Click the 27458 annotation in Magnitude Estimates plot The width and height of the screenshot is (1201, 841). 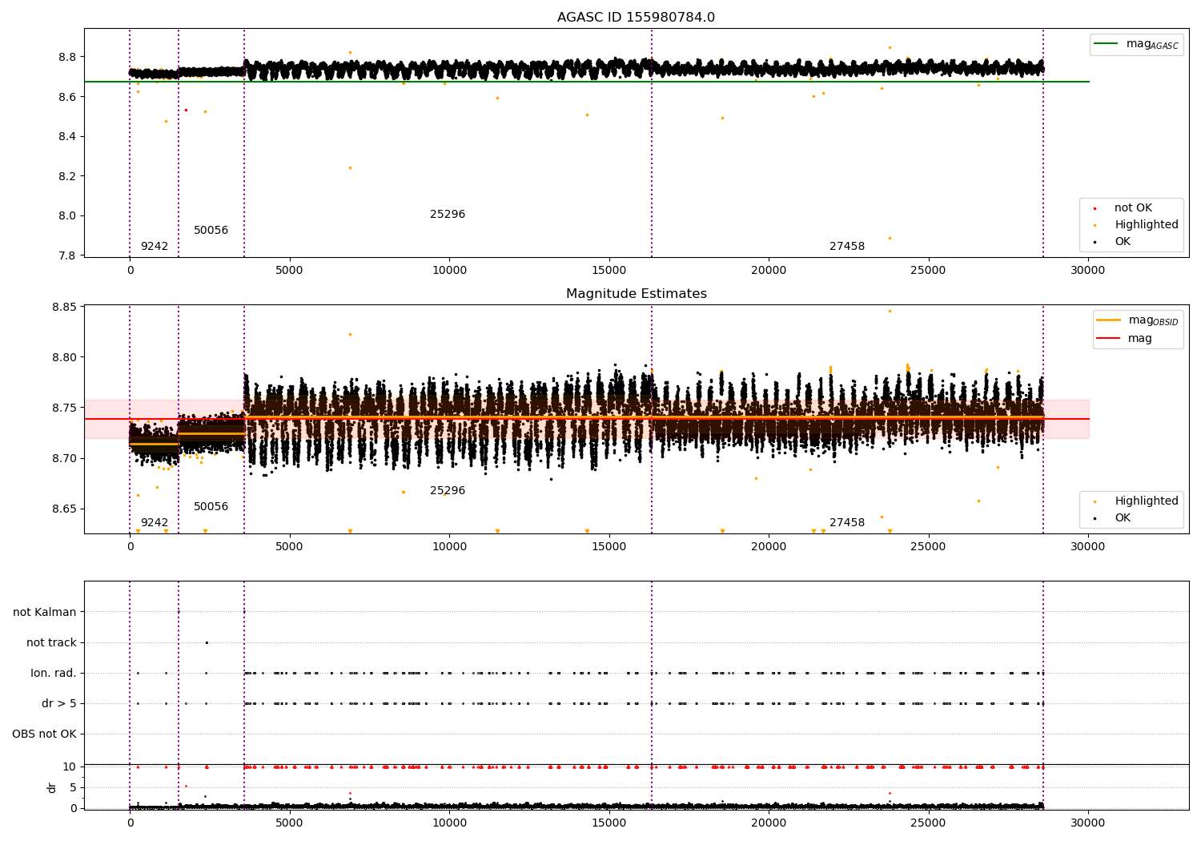847,523
